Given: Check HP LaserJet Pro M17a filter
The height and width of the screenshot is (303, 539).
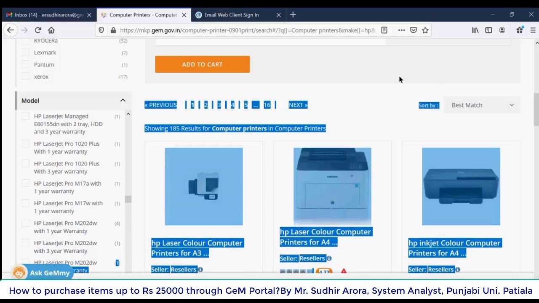Looking at the screenshot, I should (x=26, y=183).
